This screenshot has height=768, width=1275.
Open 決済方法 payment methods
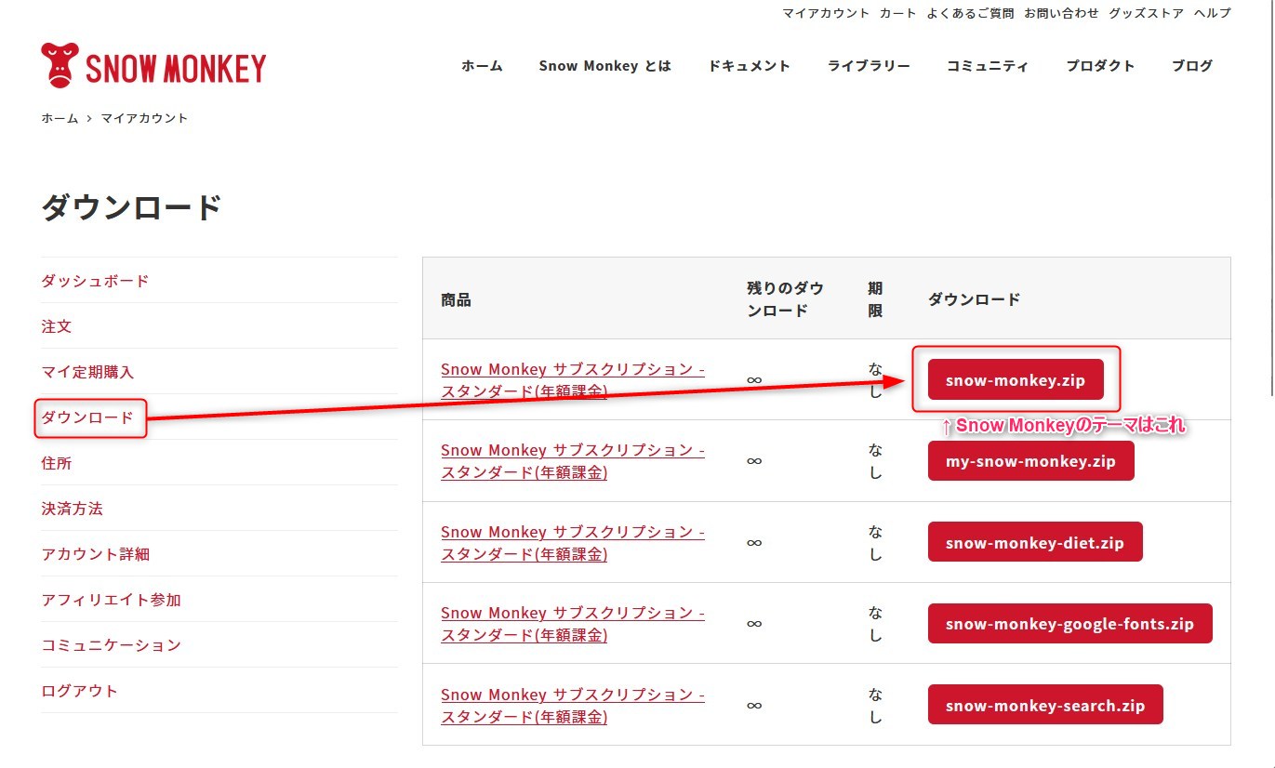(72, 509)
